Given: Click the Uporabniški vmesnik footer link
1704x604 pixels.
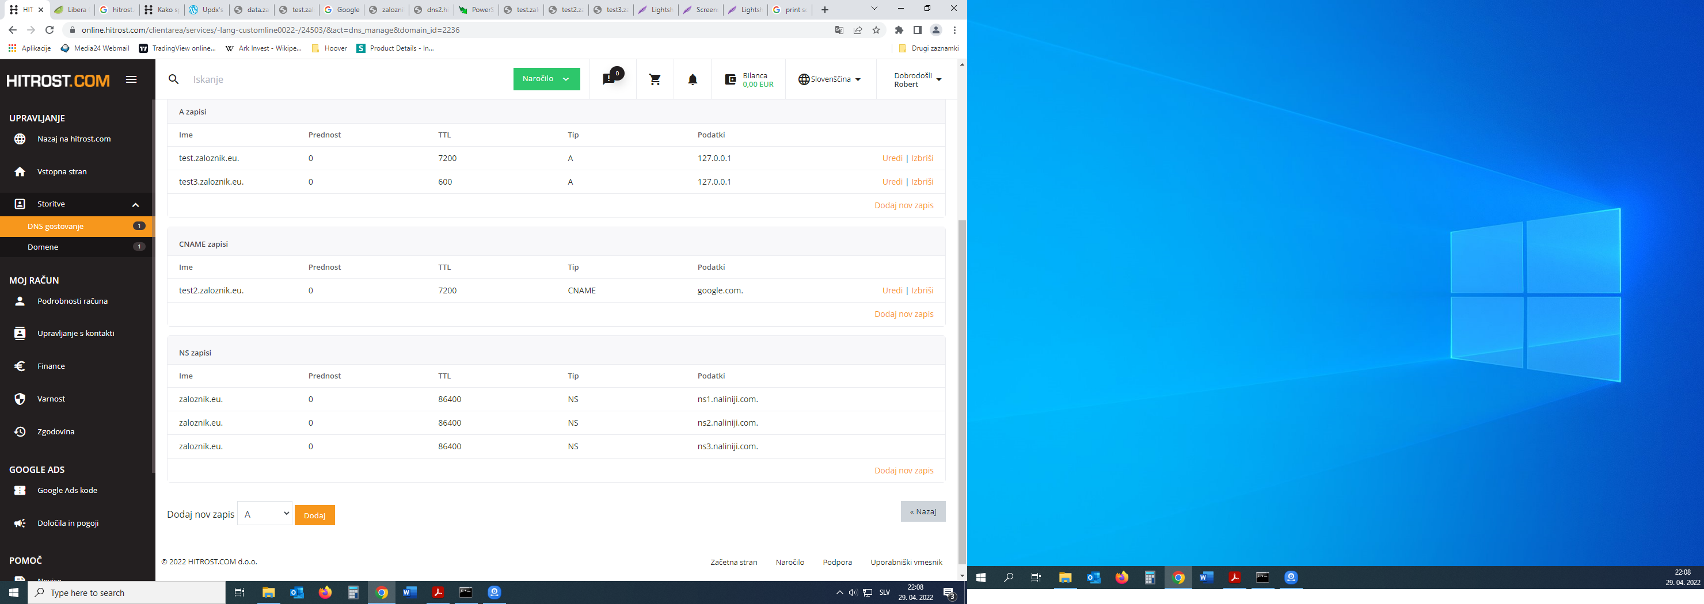Looking at the screenshot, I should (906, 563).
